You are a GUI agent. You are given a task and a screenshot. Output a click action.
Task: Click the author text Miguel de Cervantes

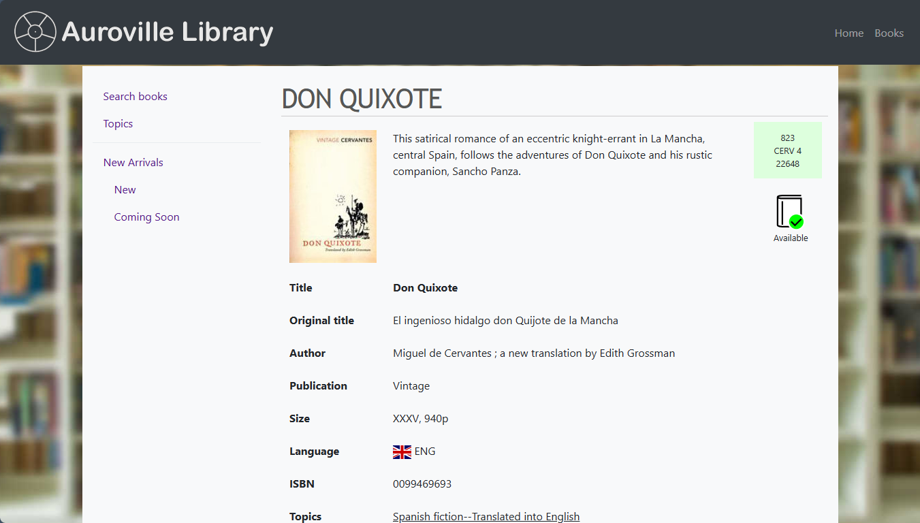[442, 353]
